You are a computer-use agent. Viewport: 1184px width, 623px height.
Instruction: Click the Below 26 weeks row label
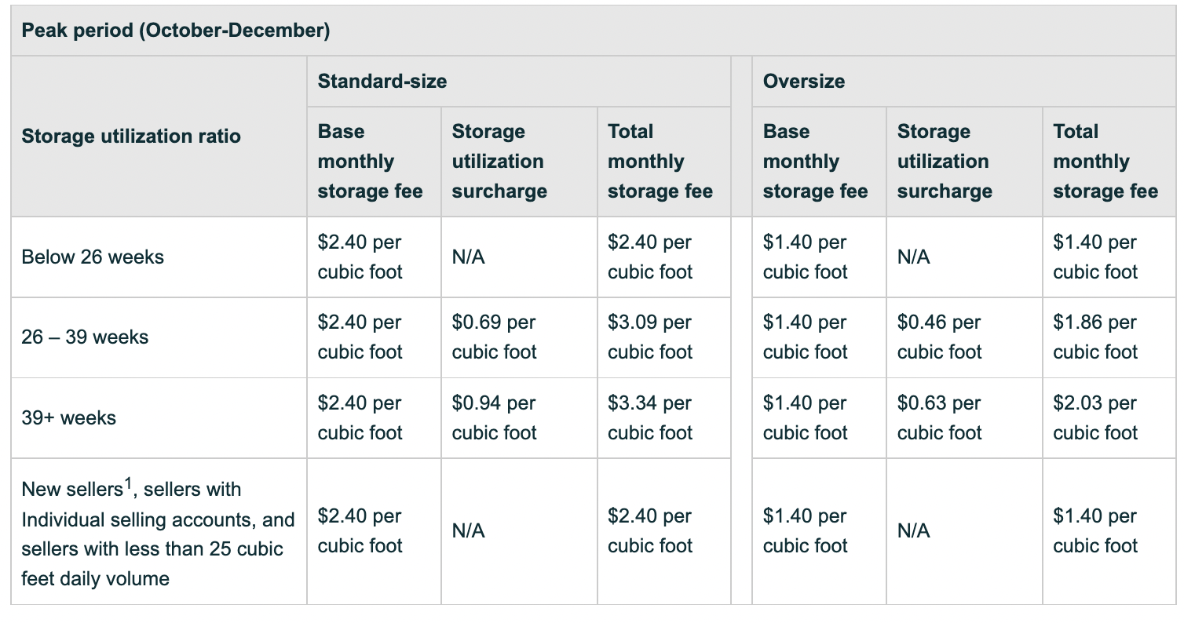point(93,257)
